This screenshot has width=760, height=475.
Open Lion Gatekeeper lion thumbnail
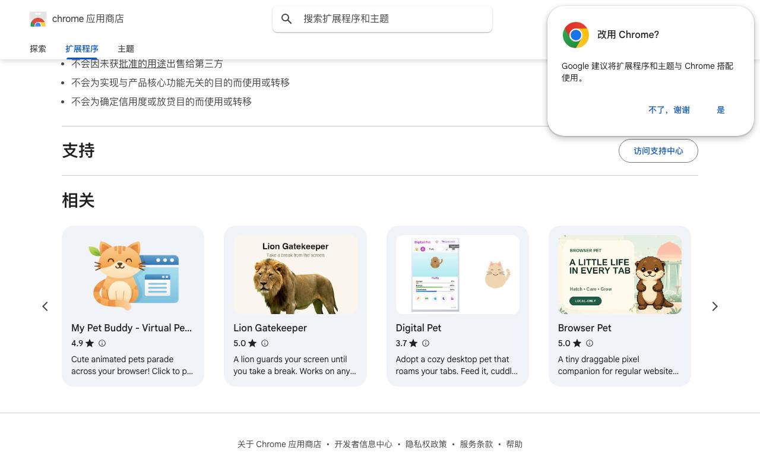point(295,274)
